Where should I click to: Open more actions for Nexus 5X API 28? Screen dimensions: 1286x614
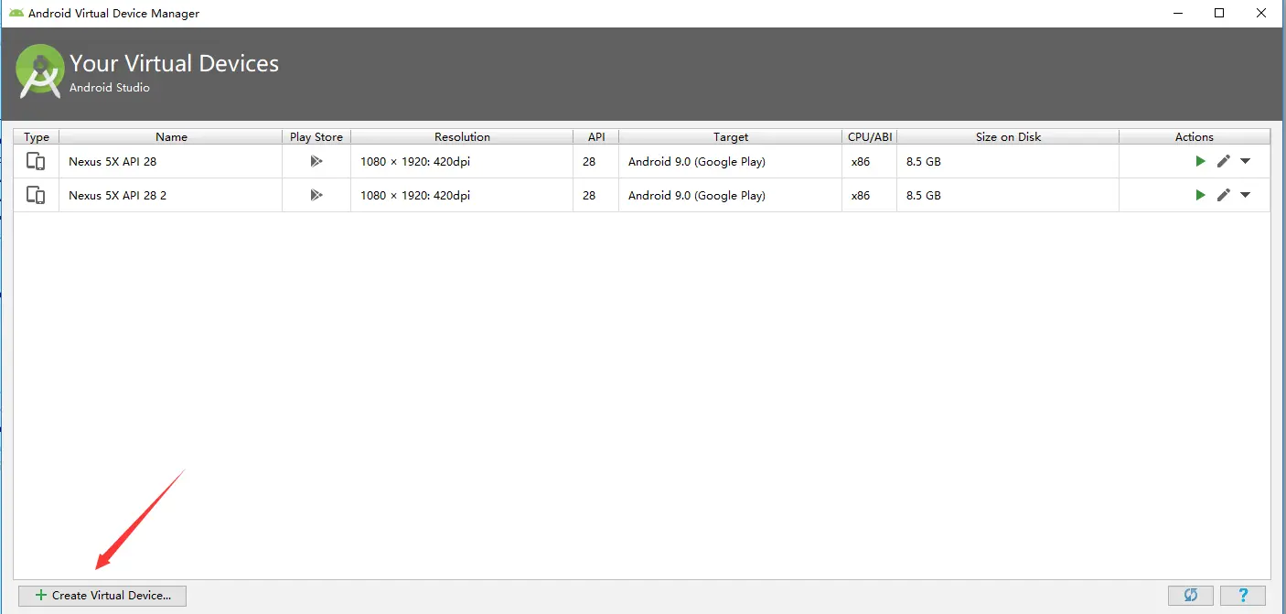click(x=1245, y=162)
